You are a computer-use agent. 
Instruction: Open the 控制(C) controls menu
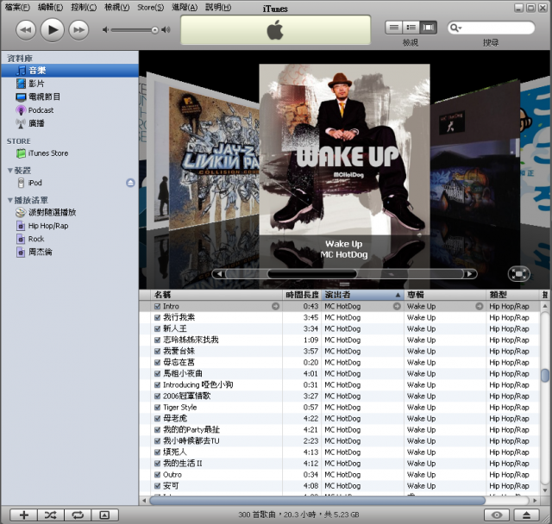(84, 7)
